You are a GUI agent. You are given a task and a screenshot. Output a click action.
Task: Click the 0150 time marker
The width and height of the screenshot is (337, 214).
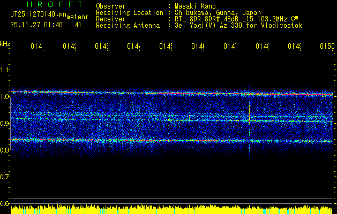[x=327, y=47]
